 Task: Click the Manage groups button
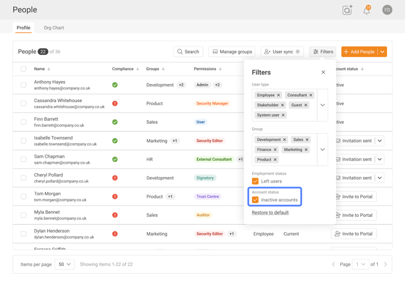[232, 52]
